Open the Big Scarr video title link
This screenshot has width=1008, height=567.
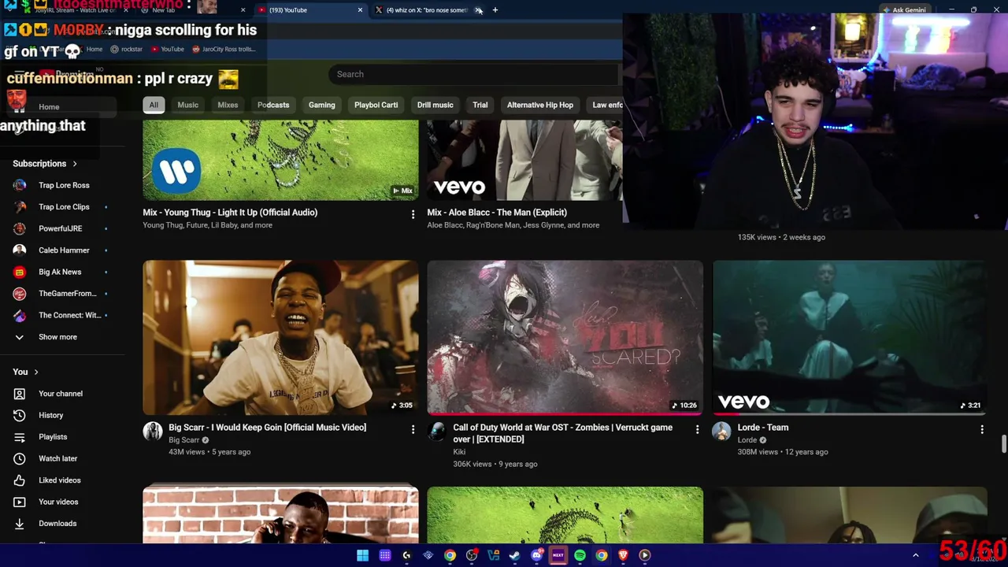coord(267,428)
